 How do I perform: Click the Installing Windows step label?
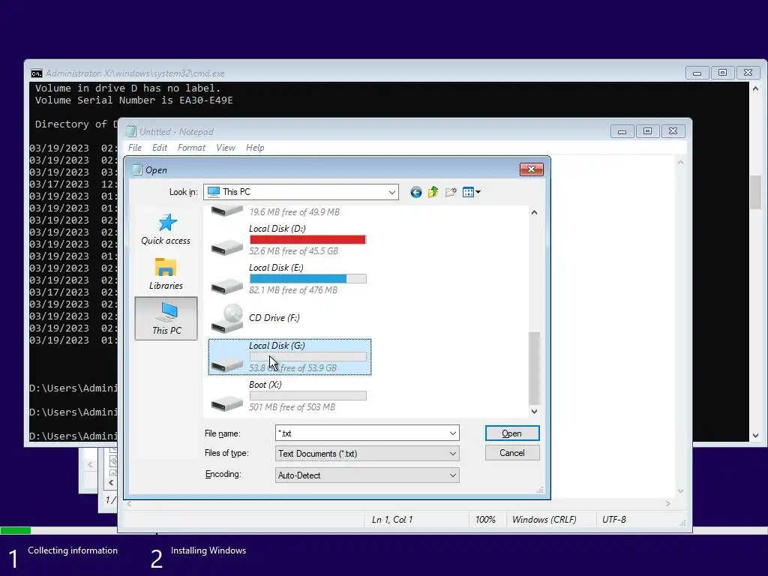(x=208, y=550)
